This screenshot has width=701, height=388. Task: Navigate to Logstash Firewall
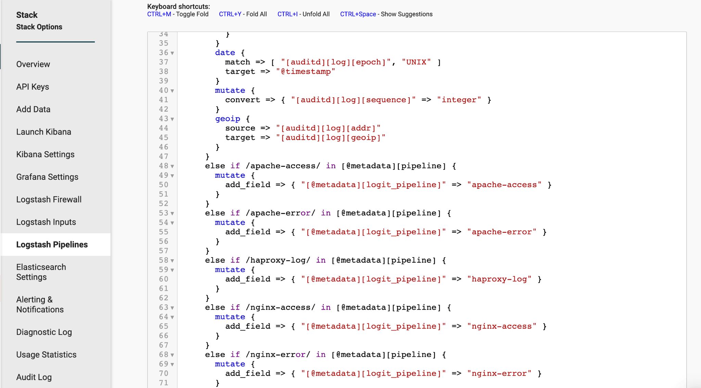[49, 200]
